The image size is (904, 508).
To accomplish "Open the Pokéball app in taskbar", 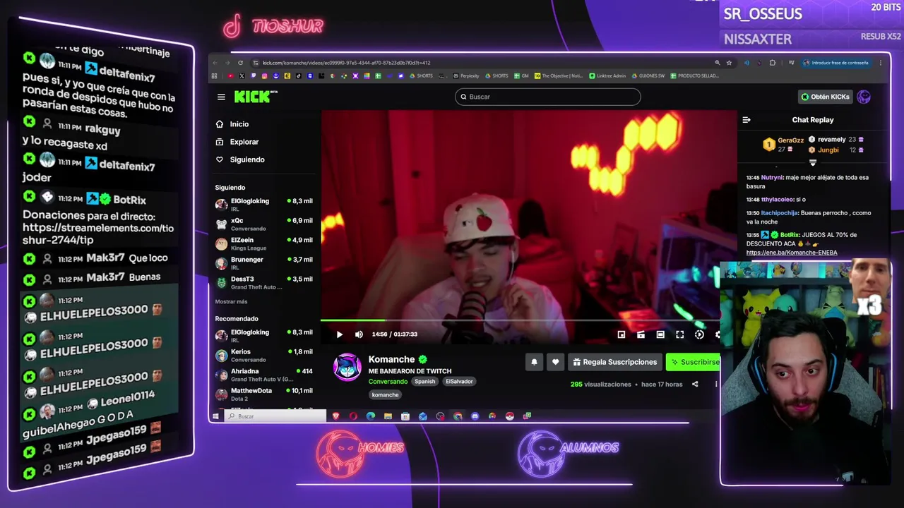I will pos(509,416).
